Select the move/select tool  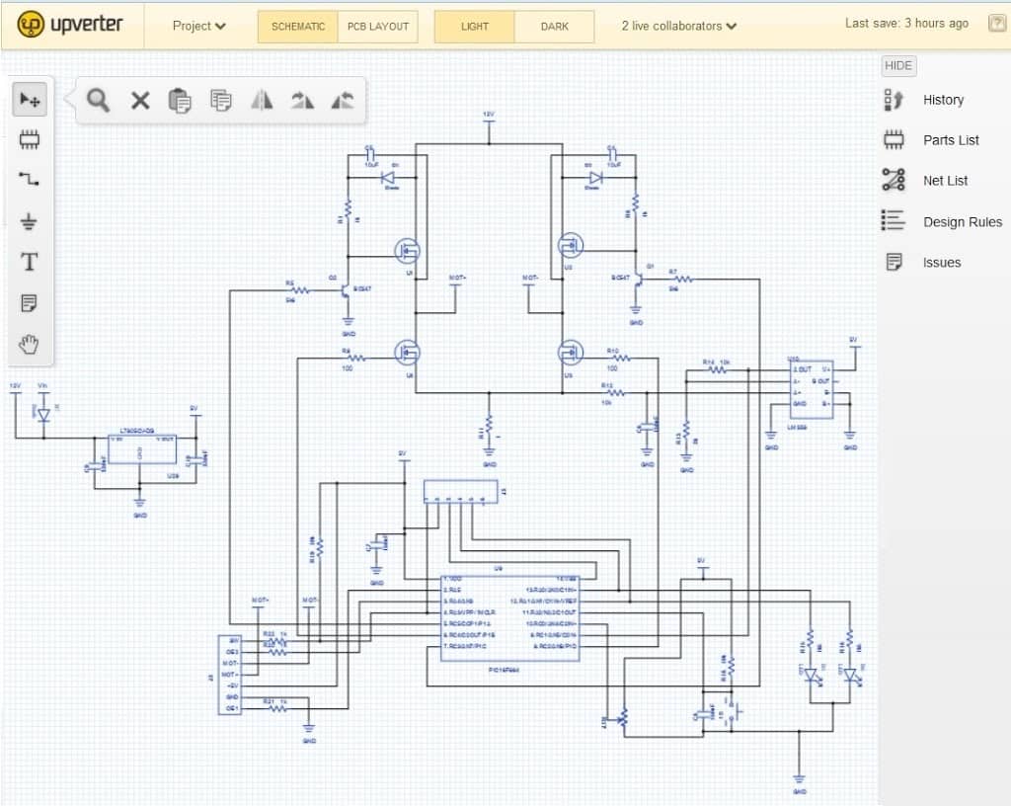click(30, 99)
